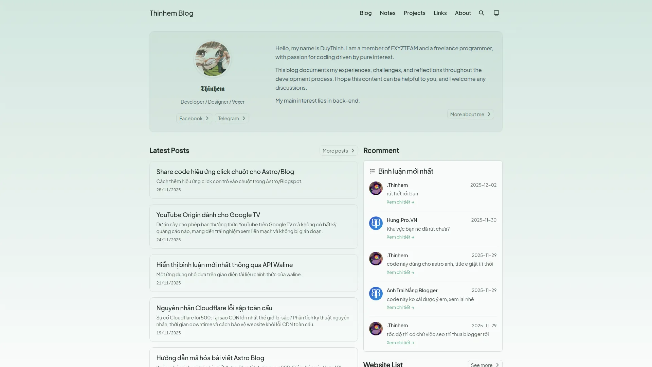Expand More about me

470,115
